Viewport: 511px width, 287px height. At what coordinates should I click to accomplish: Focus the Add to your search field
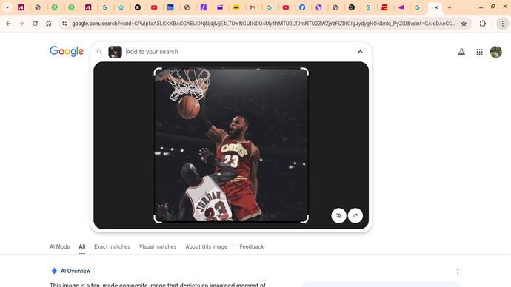[239, 52]
